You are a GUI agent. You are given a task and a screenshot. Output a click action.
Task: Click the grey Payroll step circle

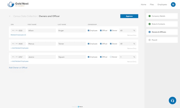pyautogui.click(x=149, y=40)
